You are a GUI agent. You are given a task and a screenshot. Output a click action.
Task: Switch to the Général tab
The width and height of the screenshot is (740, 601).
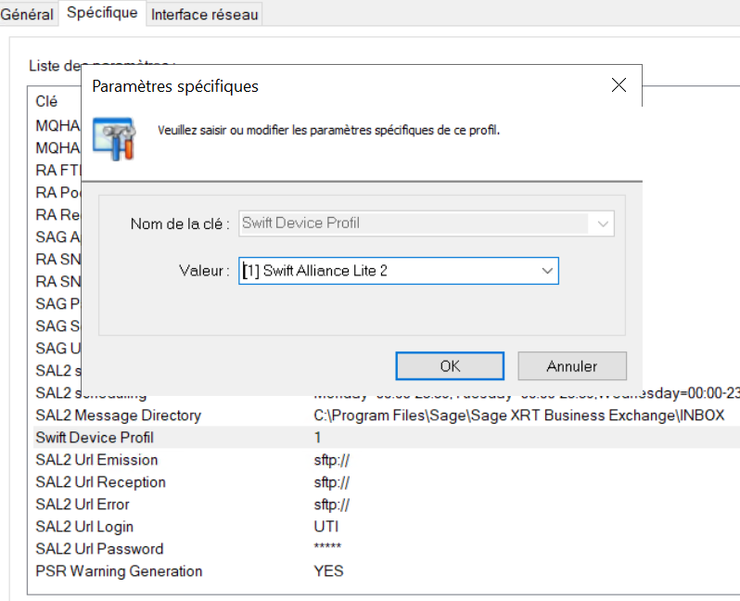pyautogui.click(x=27, y=14)
